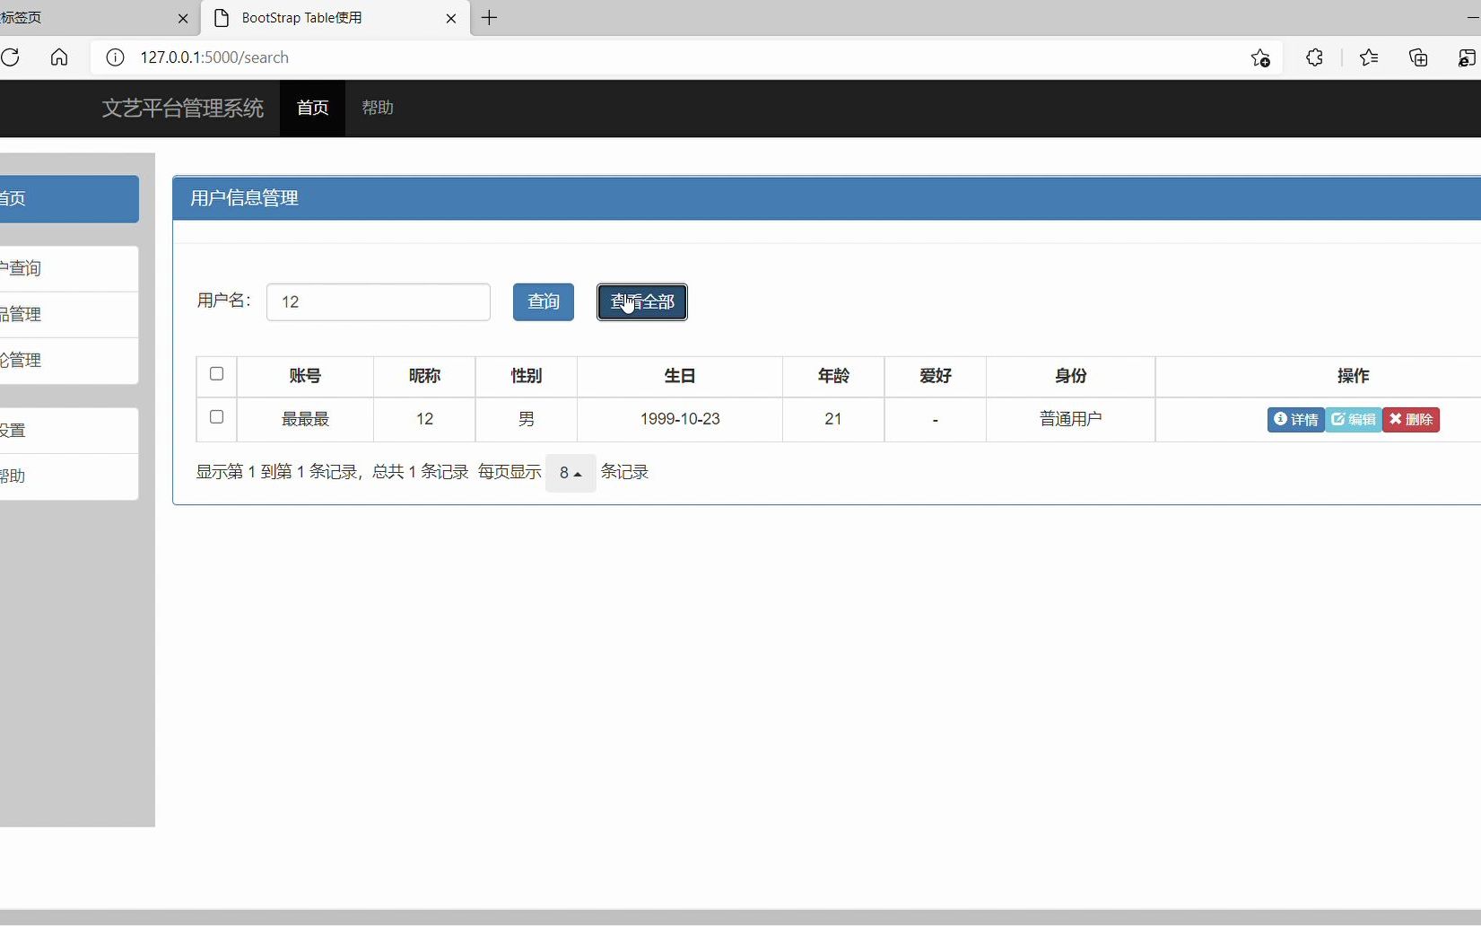Screen dimensions: 1481x926
Task: Click 删除 button for user 最最最
Action: click(x=1411, y=419)
